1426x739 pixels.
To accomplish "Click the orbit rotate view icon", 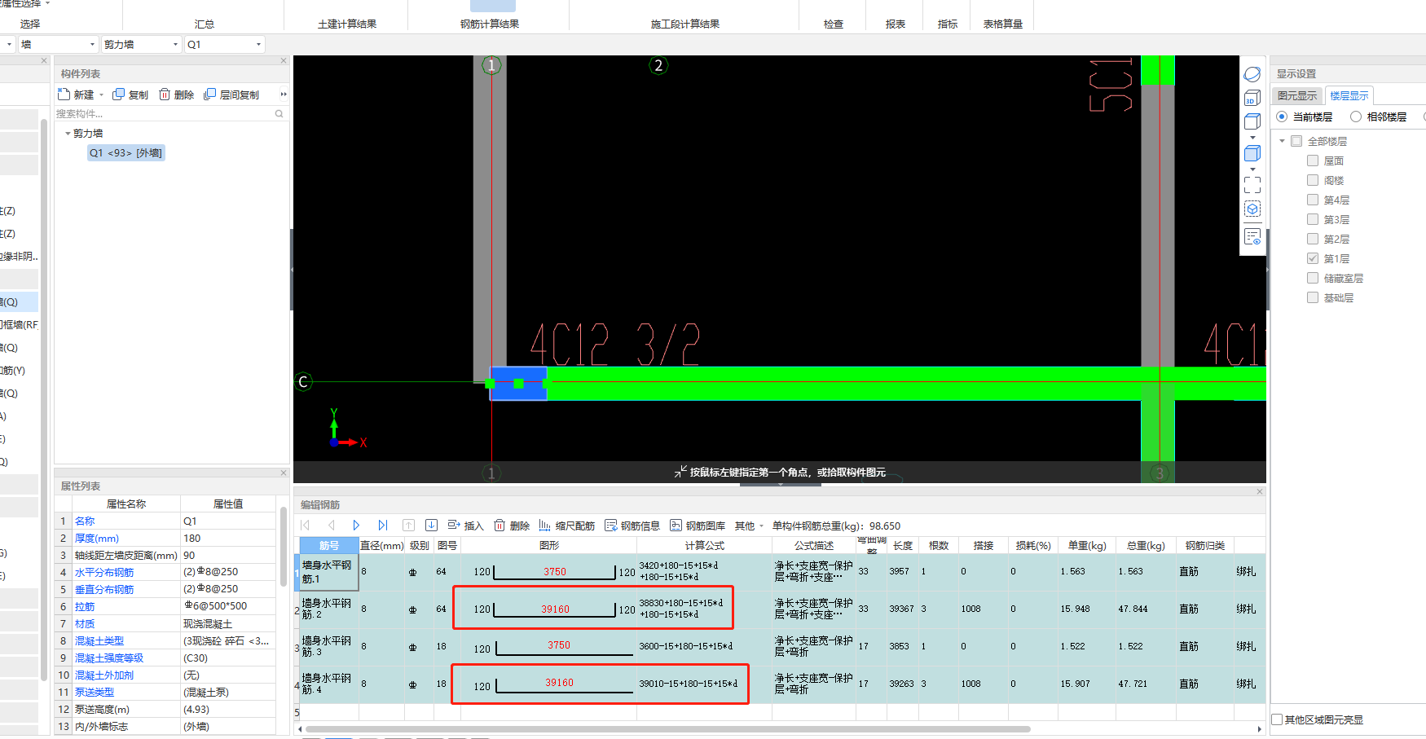I will pos(1252,74).
